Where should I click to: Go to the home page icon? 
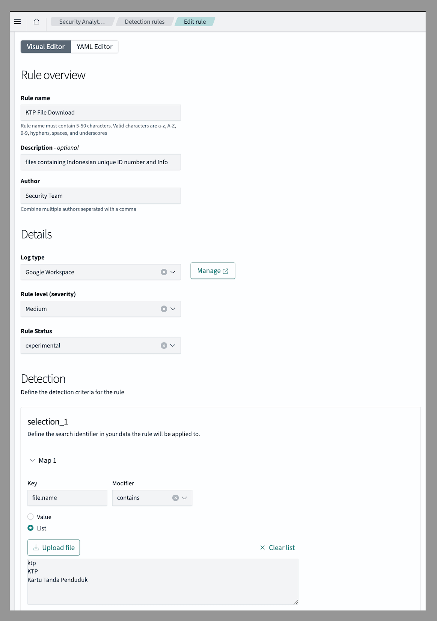(36, 22)
